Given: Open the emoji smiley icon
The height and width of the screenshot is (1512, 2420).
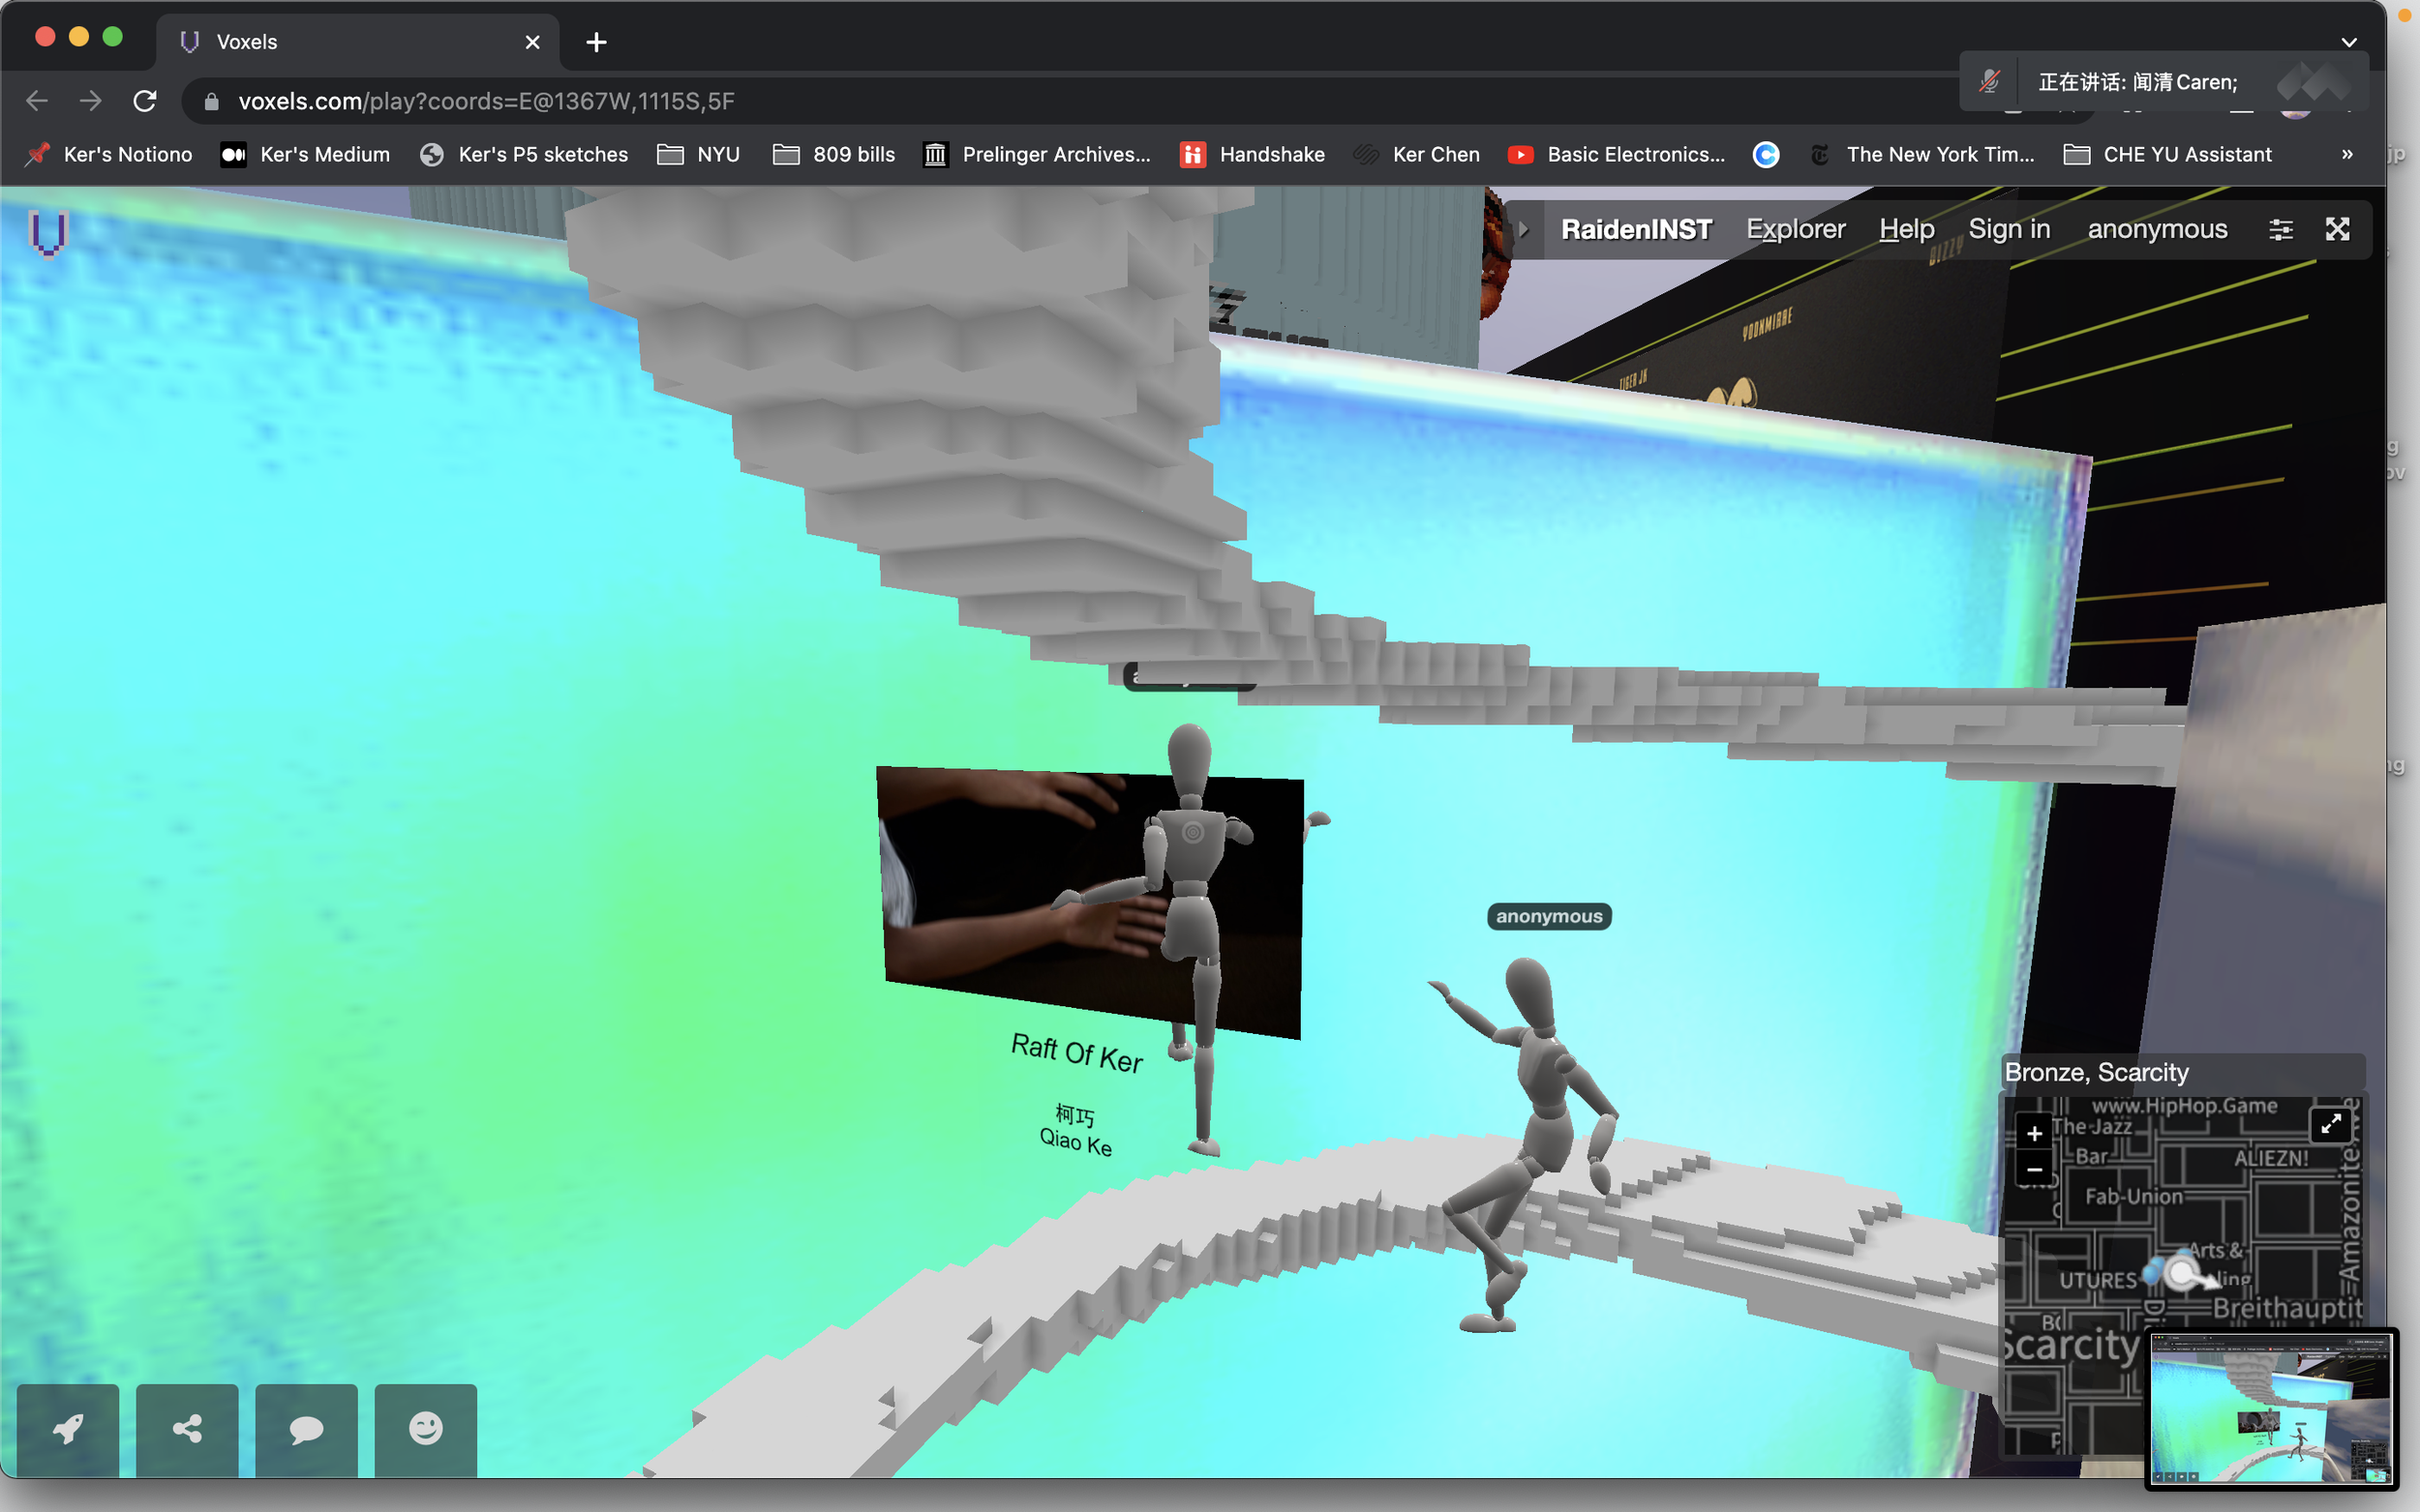Looking at the screenshot, I should 425,1428.
